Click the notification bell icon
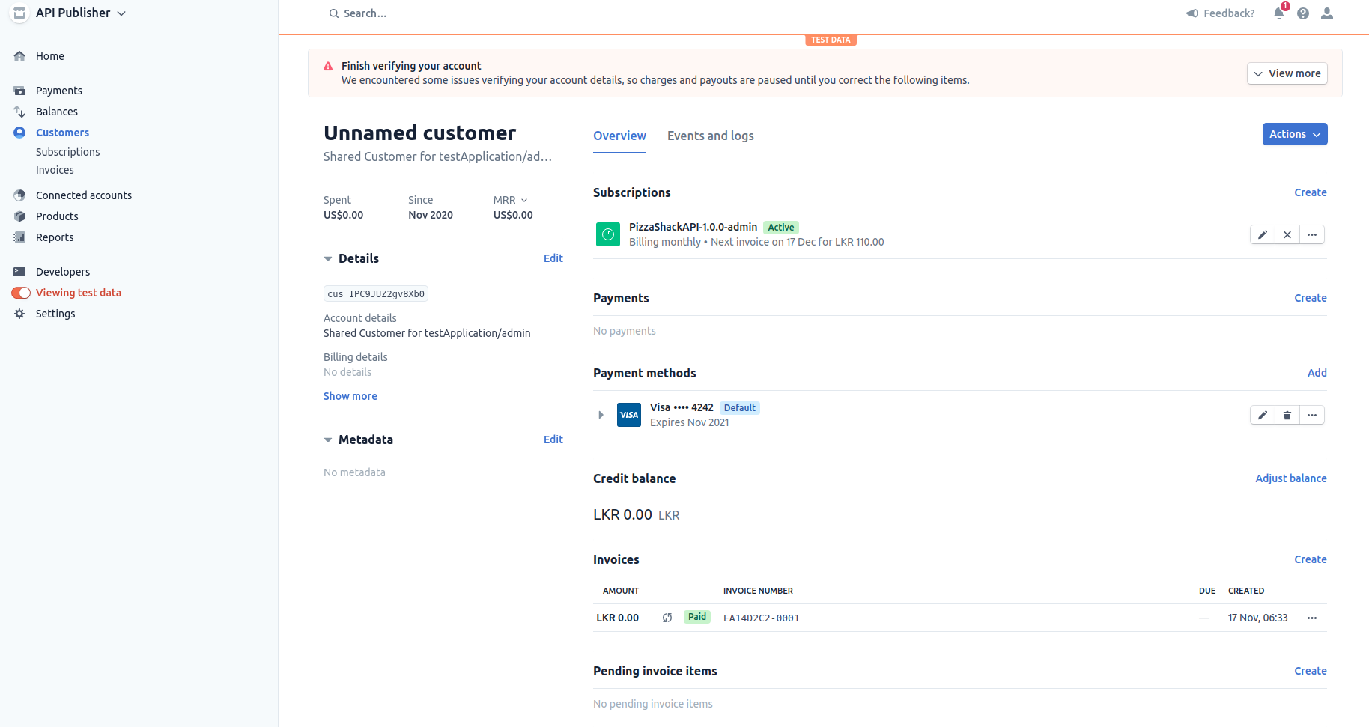 tap(1278, 13)
